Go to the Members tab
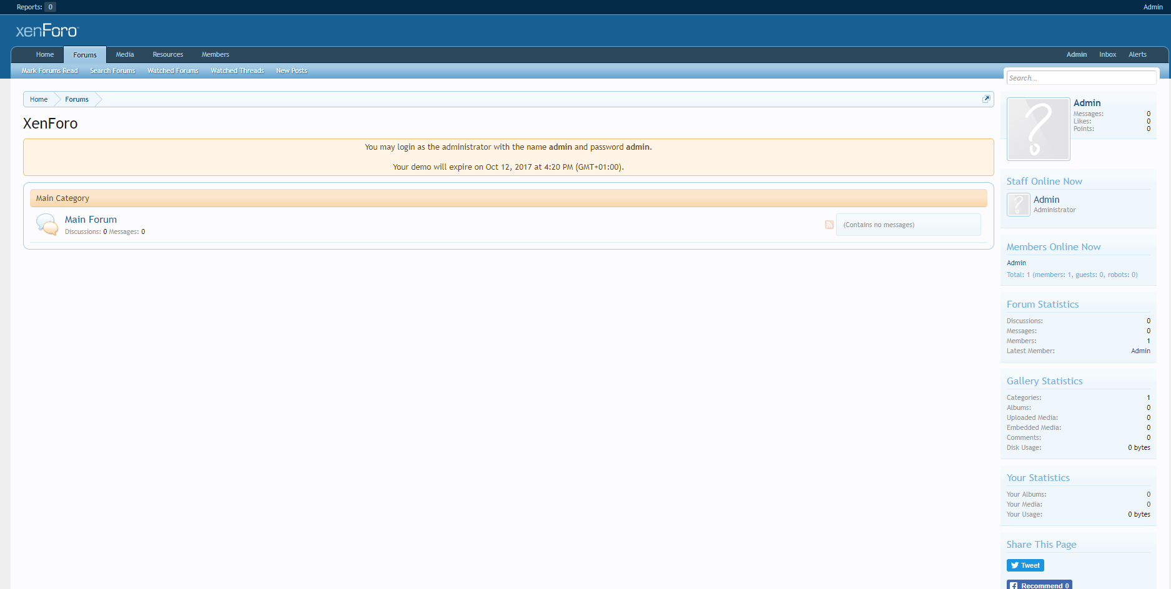The height and width of the screenshot is (589, 1171). tap(215, 55)
